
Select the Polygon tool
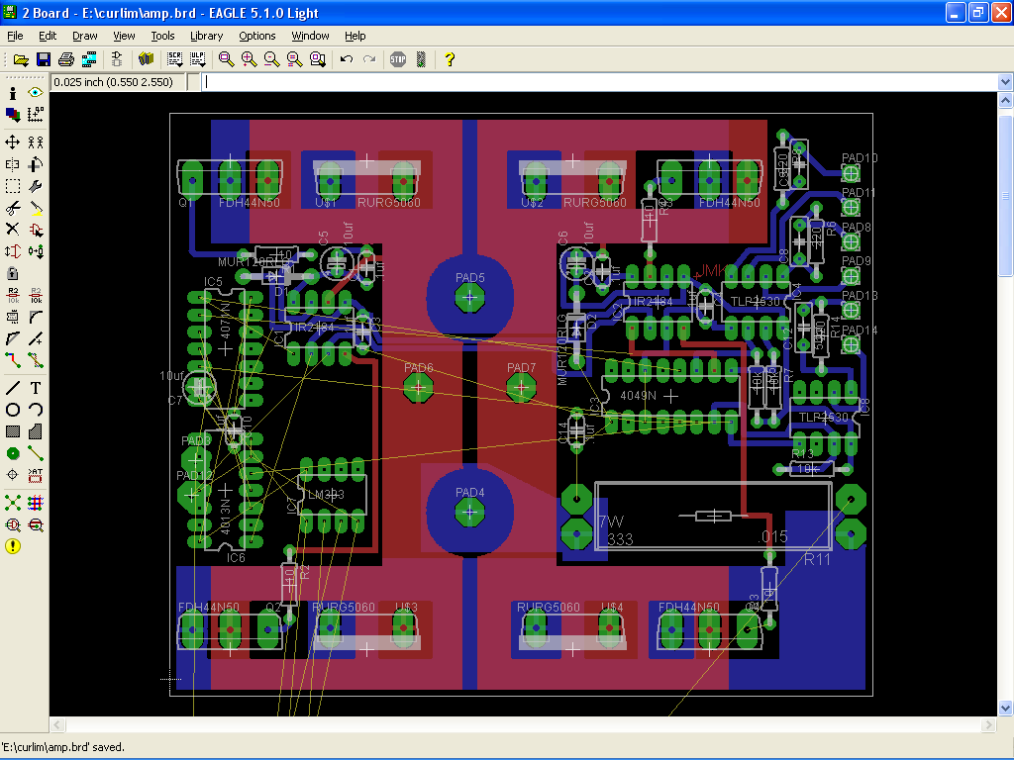[x=36, y=431]
